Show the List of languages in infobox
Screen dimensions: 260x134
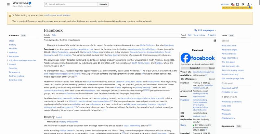click(x=212, y=79)
